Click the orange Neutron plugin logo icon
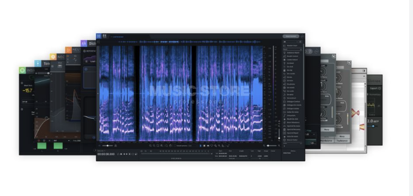This screenshot has width=413, height=196. pos(69,50)
